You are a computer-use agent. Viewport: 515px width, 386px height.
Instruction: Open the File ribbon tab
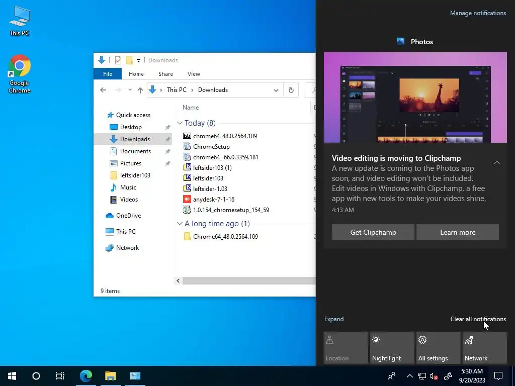108,74
